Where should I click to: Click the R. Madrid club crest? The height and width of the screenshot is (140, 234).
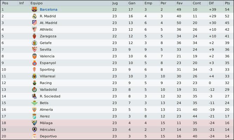[34, 16]
